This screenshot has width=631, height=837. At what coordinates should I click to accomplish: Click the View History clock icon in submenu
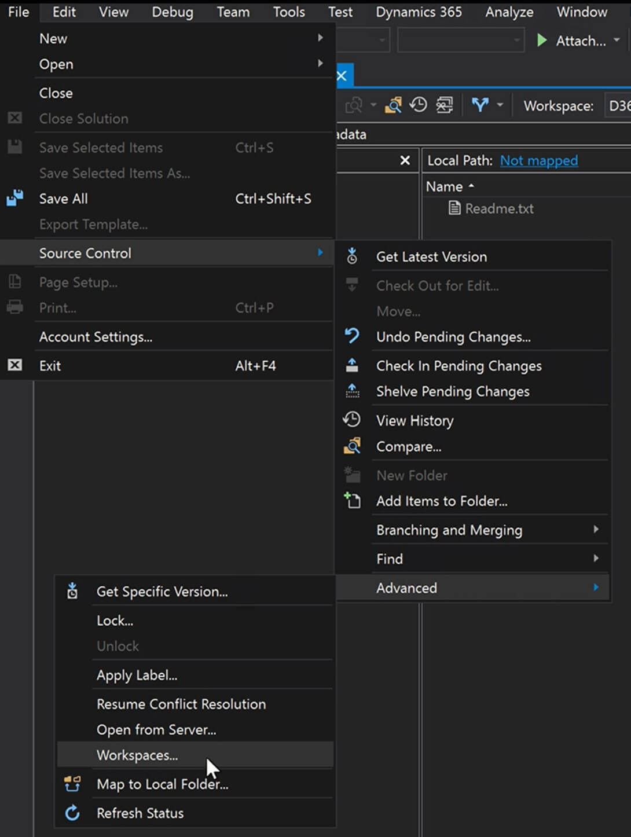(x=352, y=420)
